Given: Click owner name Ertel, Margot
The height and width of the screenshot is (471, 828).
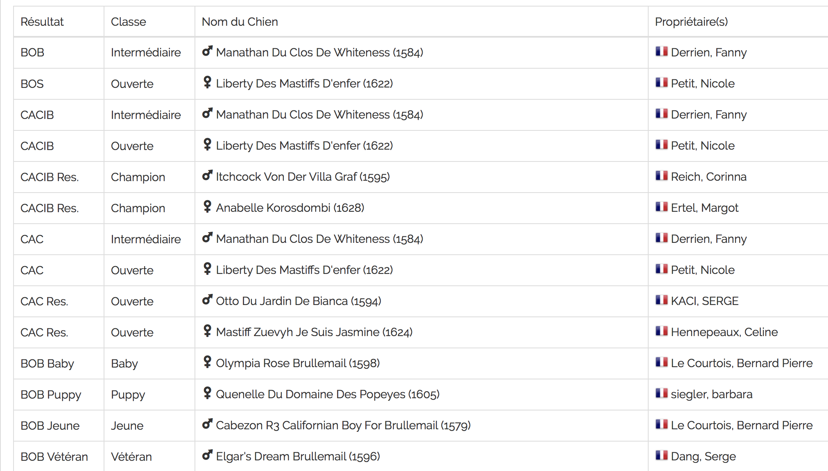Looking at the screenshot, I should coord(704,208).
